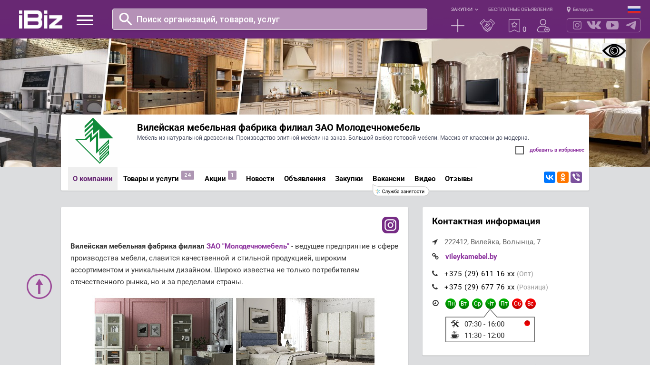
Task: Open the 'Вакансии' tab
Action: tap(389, 179)
